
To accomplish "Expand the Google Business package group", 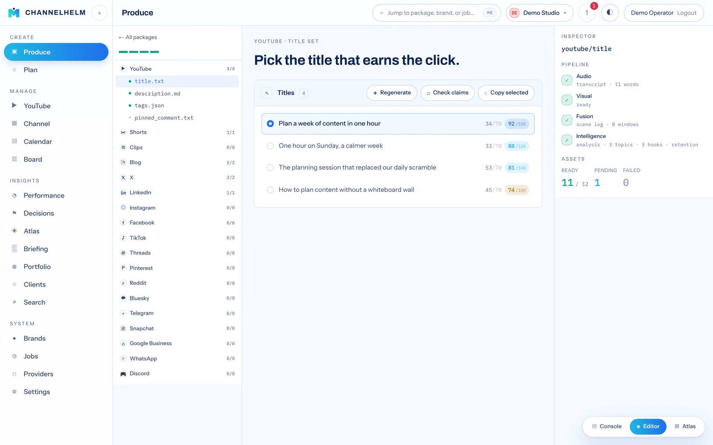I will pyautogui.click(x=177, y=344).
